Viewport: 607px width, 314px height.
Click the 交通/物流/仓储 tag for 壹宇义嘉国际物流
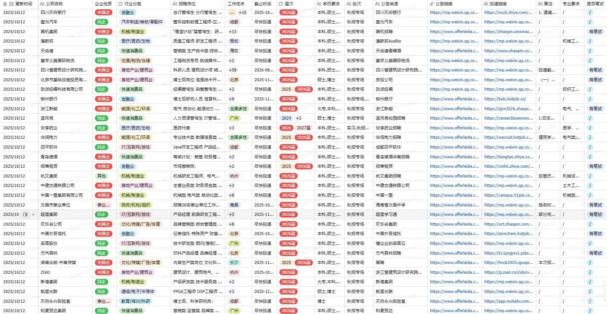coord(136,61)
